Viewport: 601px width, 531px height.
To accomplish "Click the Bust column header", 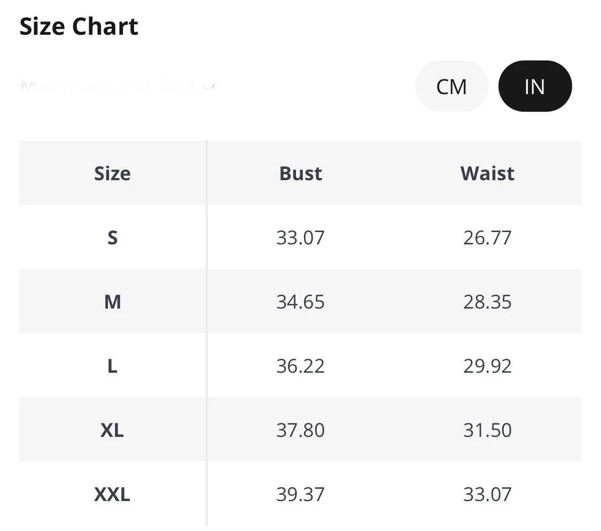I will click(x=300, y=173).
